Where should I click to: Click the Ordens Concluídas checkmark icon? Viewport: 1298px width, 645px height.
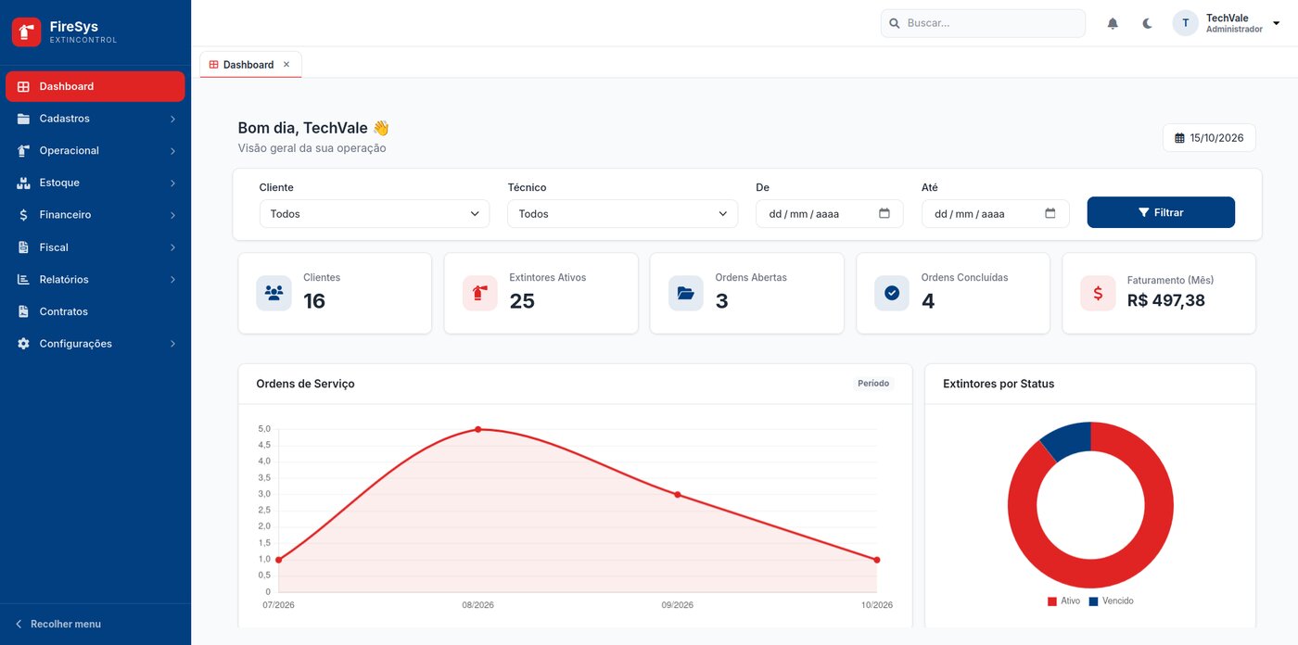tap(892, 293)
